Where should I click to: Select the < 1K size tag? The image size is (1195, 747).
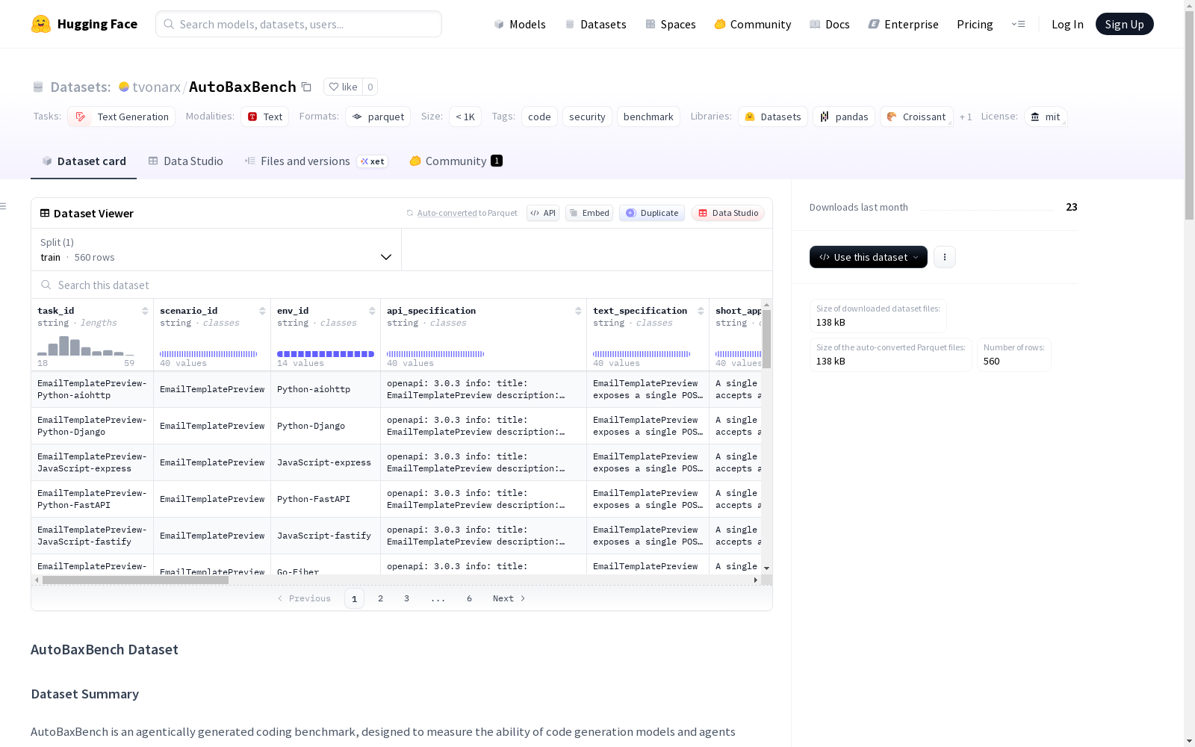[x=465, y=117]
